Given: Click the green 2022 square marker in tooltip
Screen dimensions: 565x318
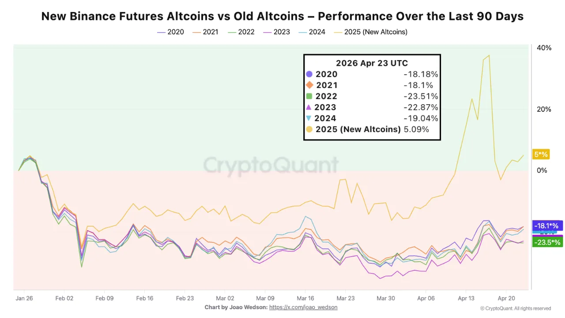Looking at the screenshot, I should [309, 96].
